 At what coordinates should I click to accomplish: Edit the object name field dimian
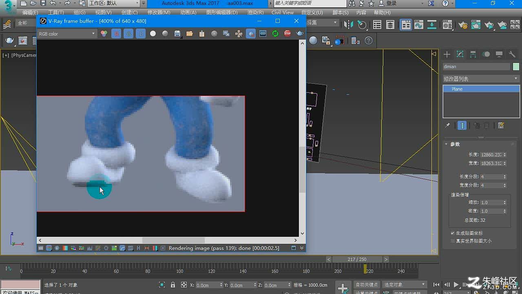click(476, 67)
